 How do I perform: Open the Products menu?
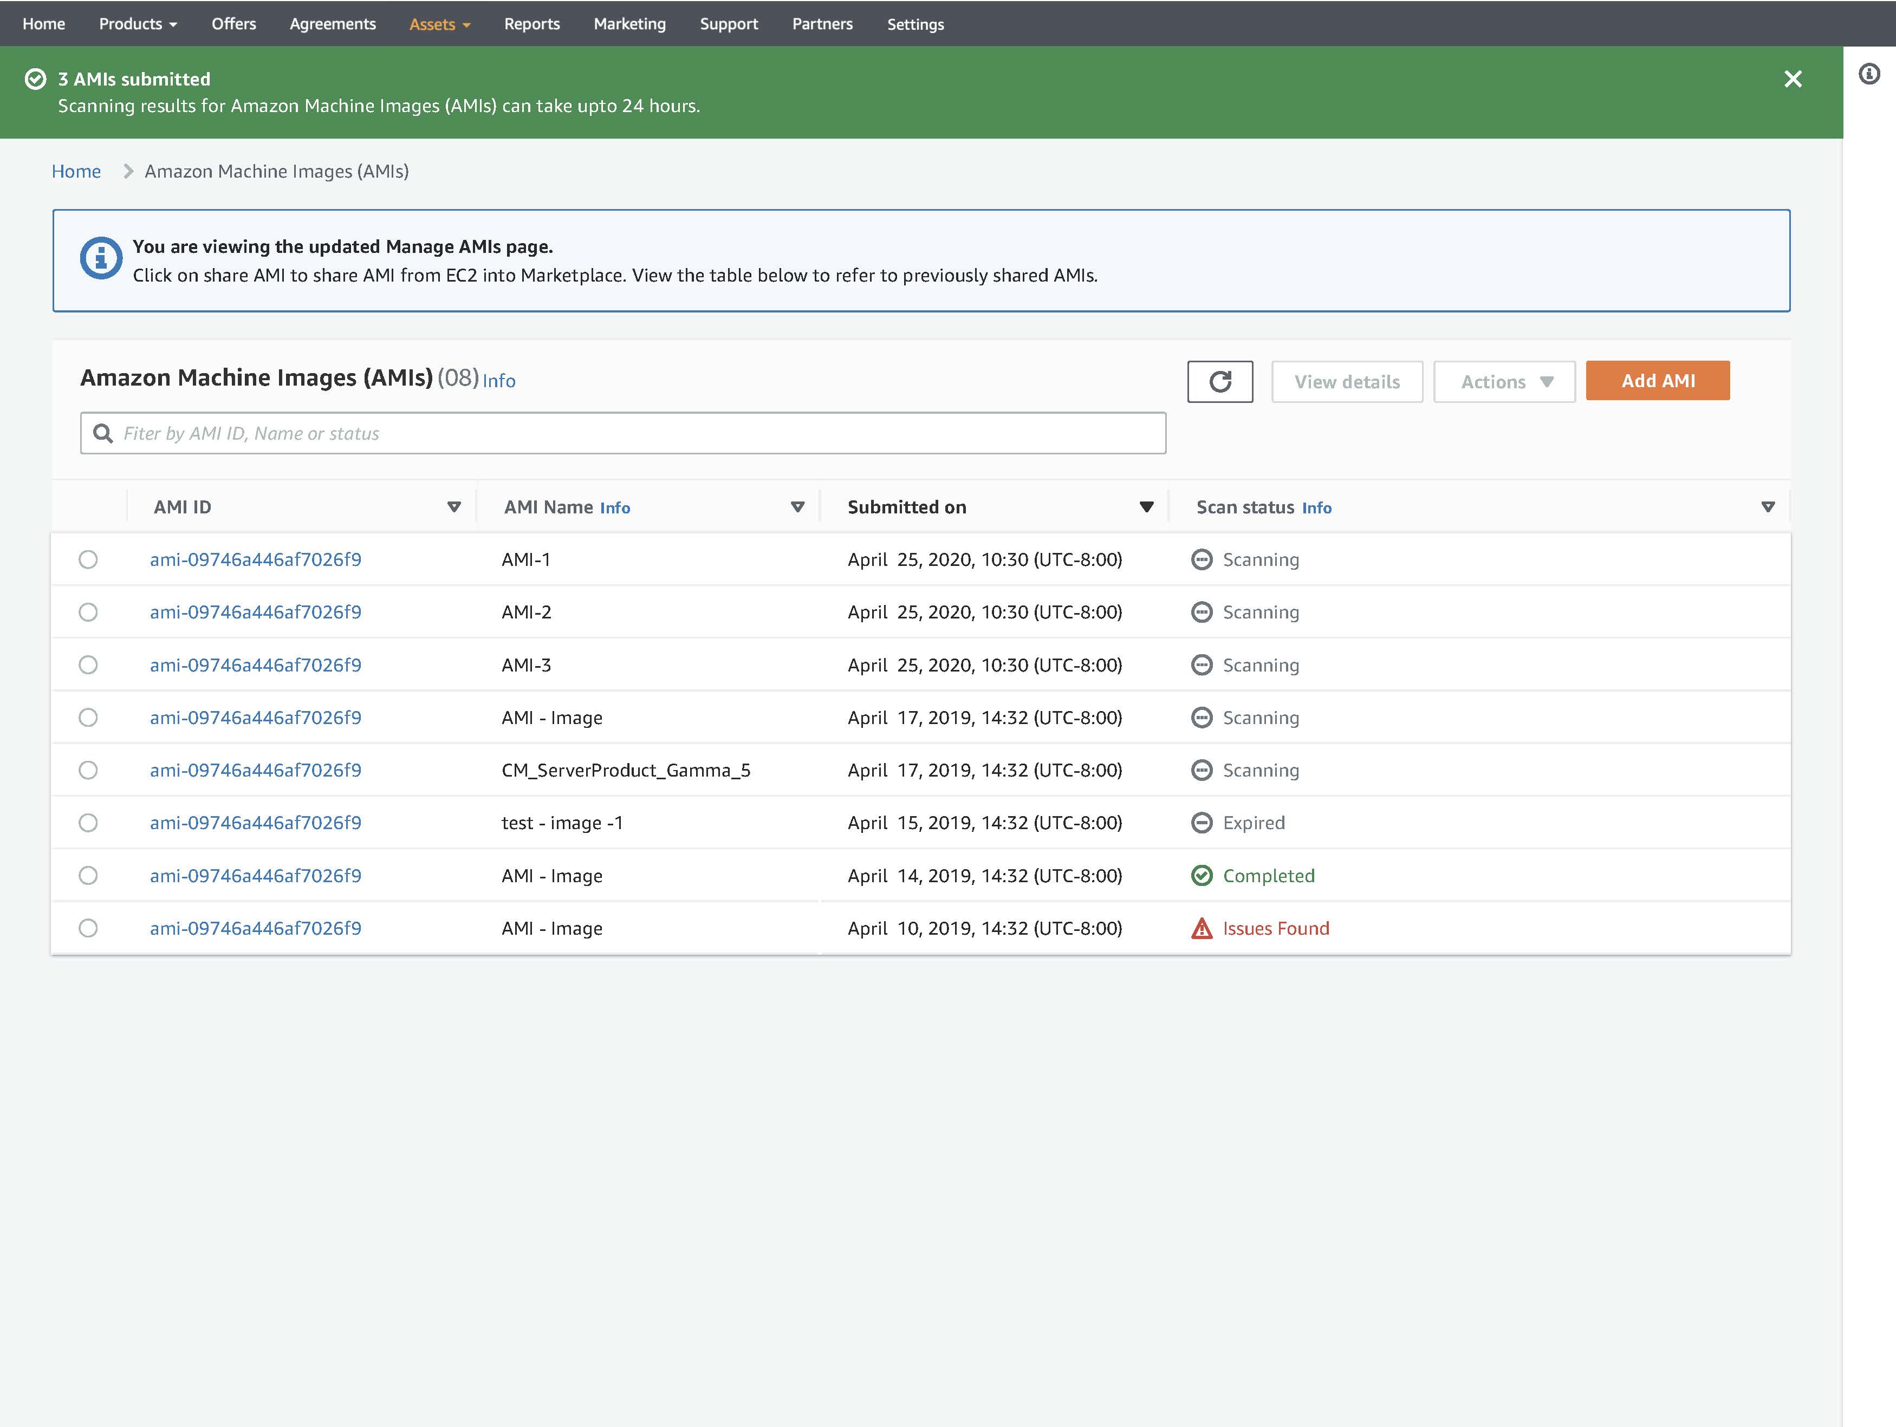click(137, 24)
